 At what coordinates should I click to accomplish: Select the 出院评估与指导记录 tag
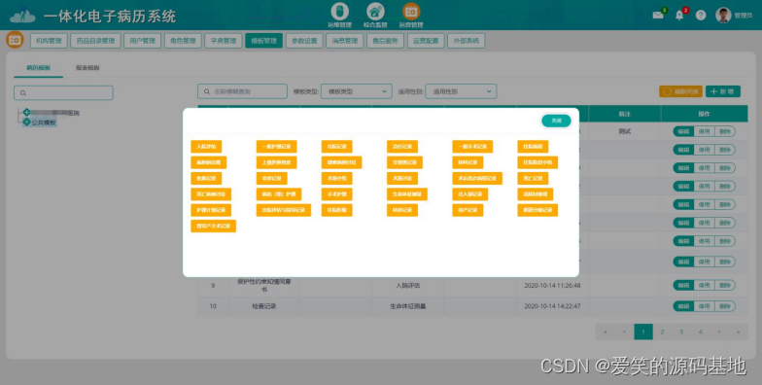click(x=284, y=210)
